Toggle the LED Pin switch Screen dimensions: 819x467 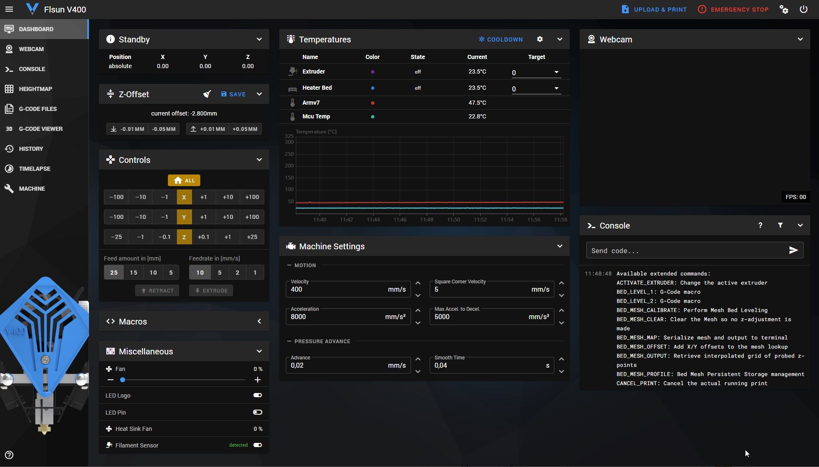[x=258, y=412]
